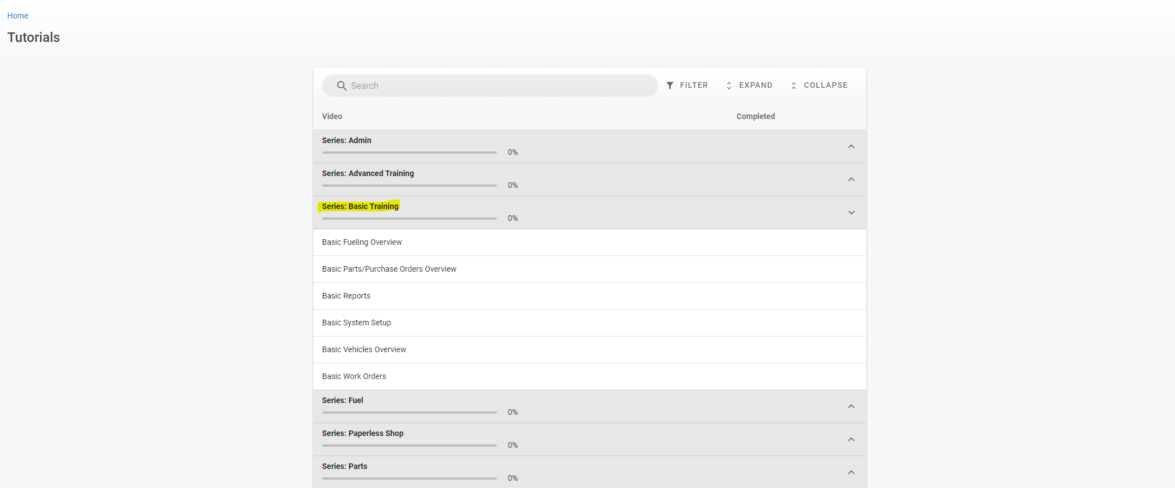
Task: Toggle the Series: Admin chevron
Action: coord(851,146)
